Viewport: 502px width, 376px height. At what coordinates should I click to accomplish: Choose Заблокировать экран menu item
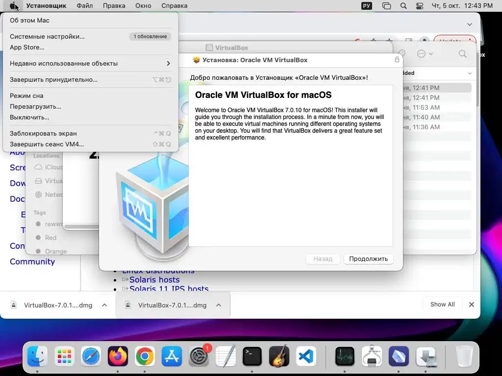tap(90, 133)
